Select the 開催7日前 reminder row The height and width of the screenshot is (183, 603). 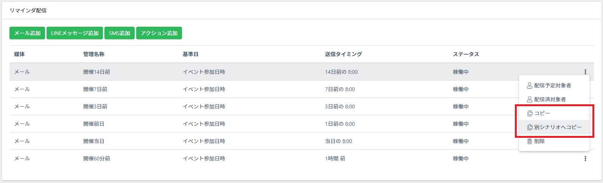click(x=301, y=89)
